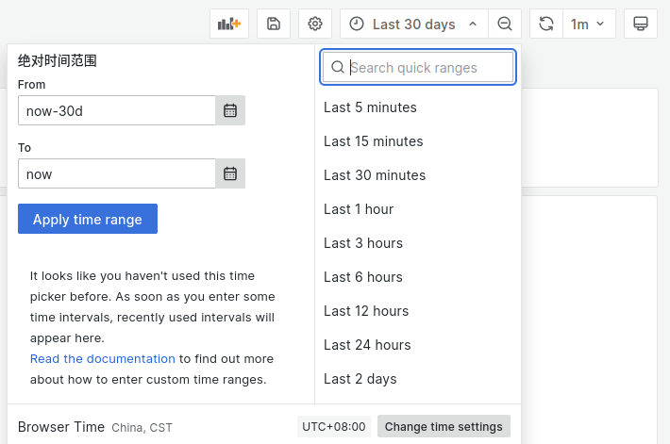The width and height of the screenshot is (670, 444).
Task: Open dashboard settings gear icon
Action: (x=315, y=24)
